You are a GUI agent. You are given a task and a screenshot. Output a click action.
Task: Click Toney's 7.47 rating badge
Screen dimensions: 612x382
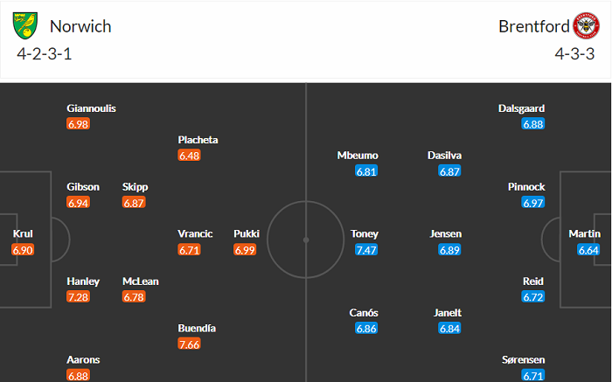pos(365,251)
